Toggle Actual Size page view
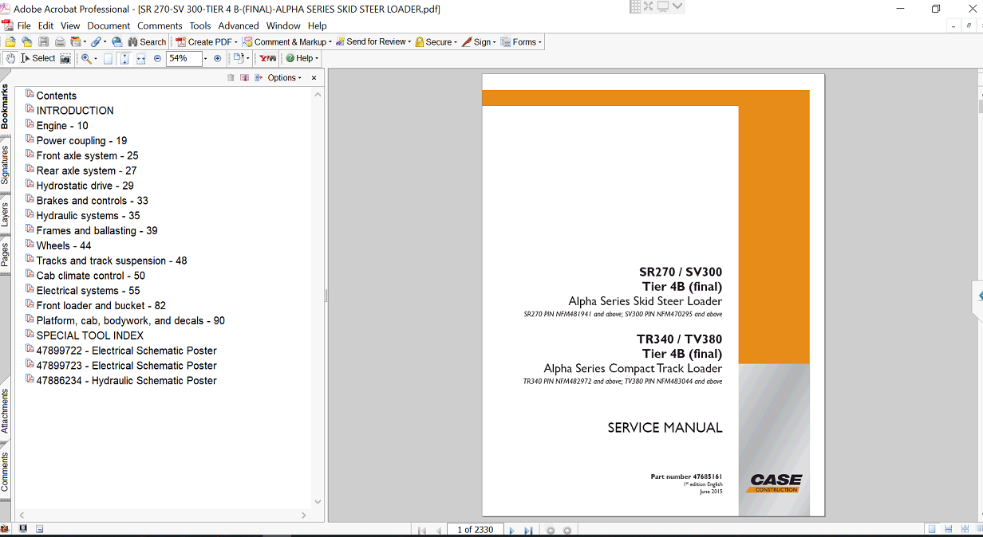 point(108,58)
